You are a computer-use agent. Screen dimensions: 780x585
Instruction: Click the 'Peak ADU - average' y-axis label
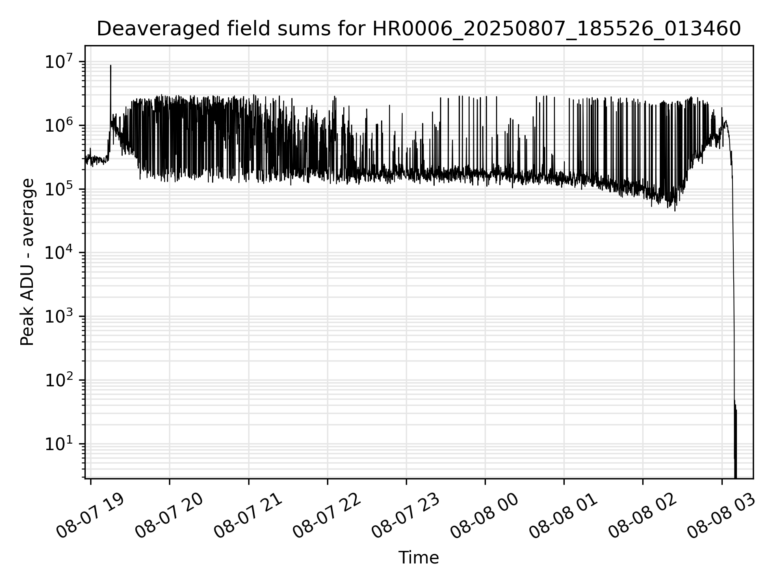pos(27,262)
